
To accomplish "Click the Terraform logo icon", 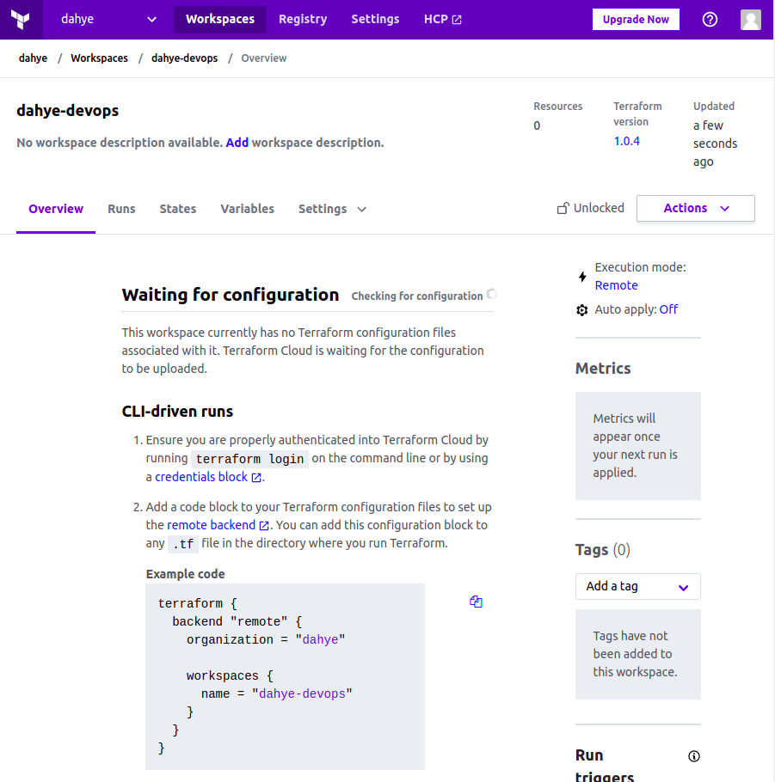I will 21,20.
